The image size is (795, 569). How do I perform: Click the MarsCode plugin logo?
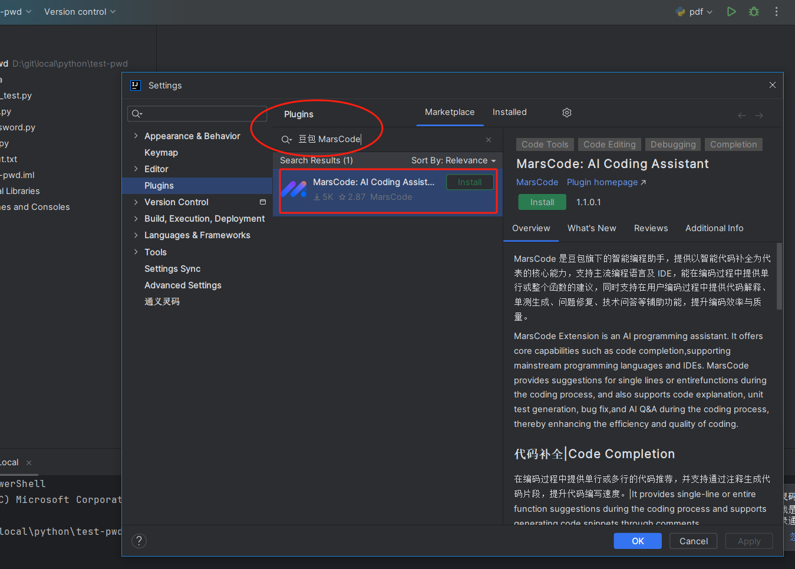(294, 189)
